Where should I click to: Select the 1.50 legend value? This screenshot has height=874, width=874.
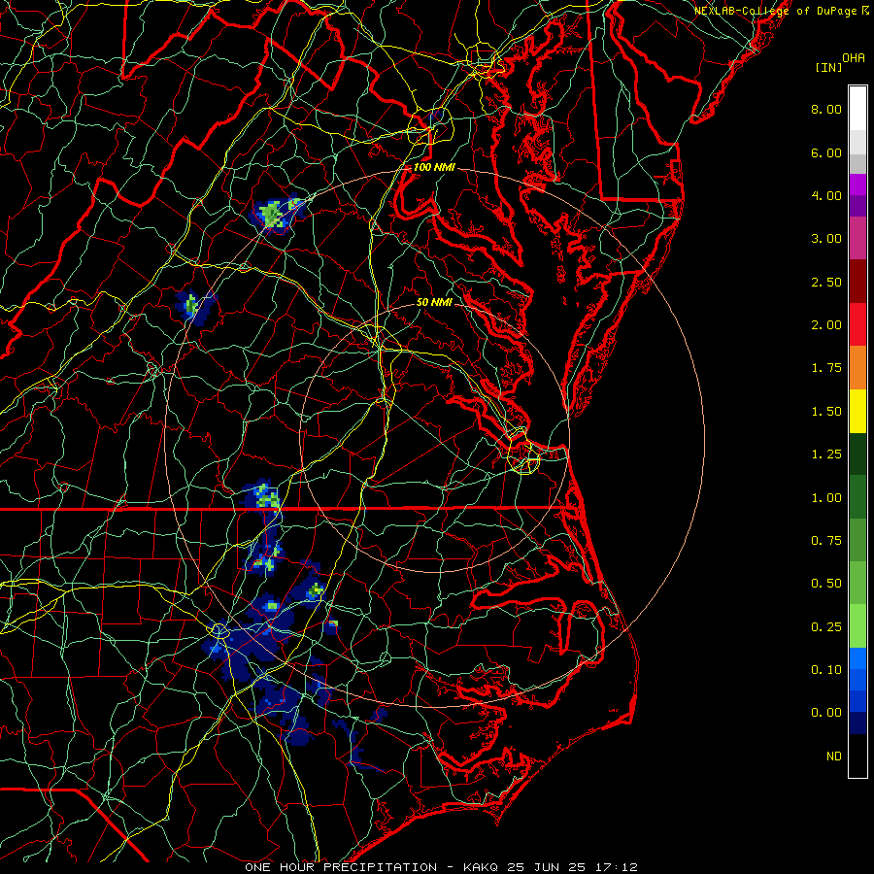pos(826,412)
